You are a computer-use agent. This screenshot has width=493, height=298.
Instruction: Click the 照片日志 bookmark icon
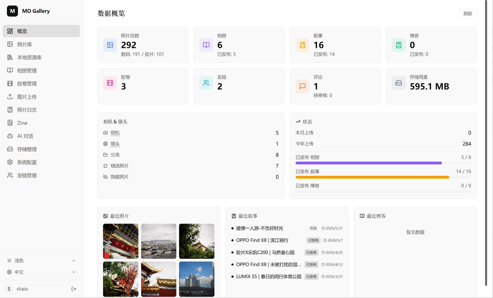point(10,110)
